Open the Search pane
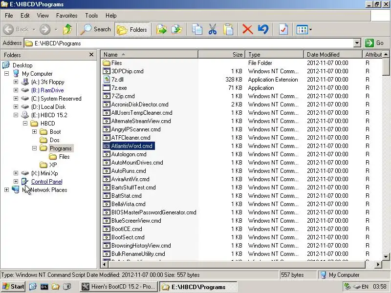391x293 pixels. [x=95, y=29]
